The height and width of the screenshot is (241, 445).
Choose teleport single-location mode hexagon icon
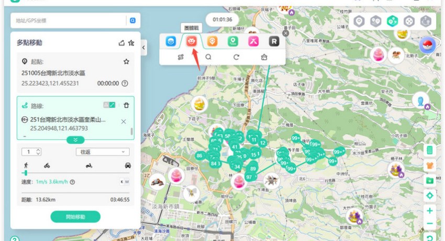point(359,21)
